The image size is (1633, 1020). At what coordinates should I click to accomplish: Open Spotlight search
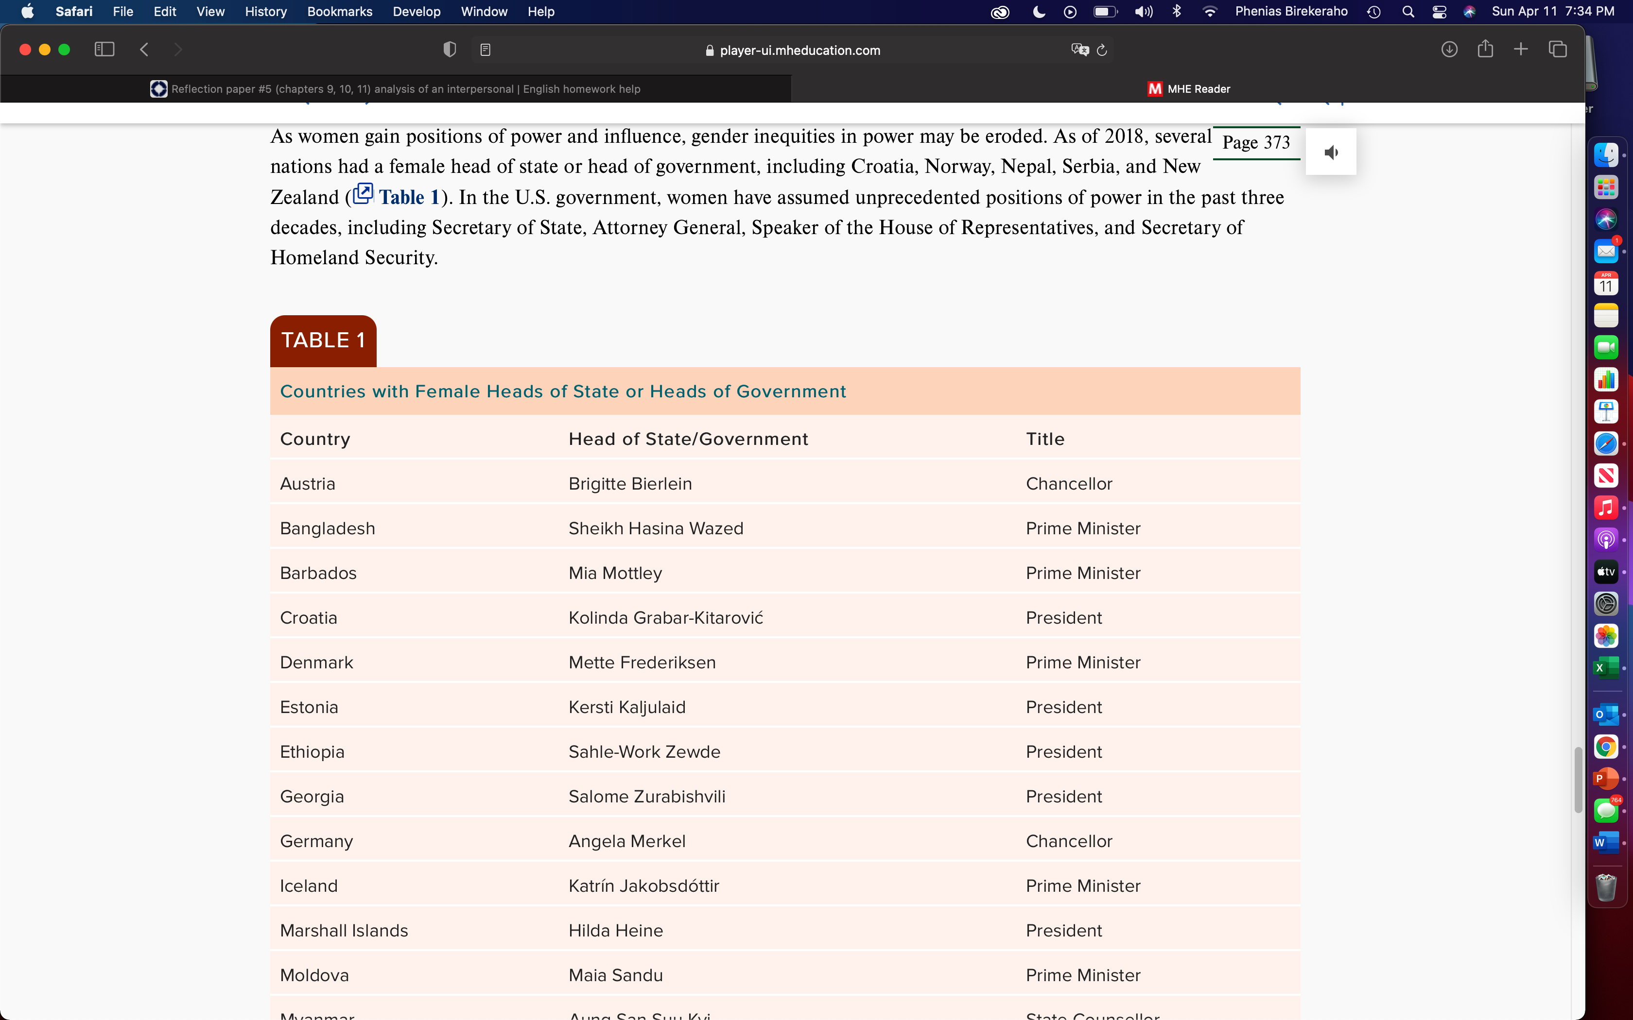click(x=1407, y=12)
